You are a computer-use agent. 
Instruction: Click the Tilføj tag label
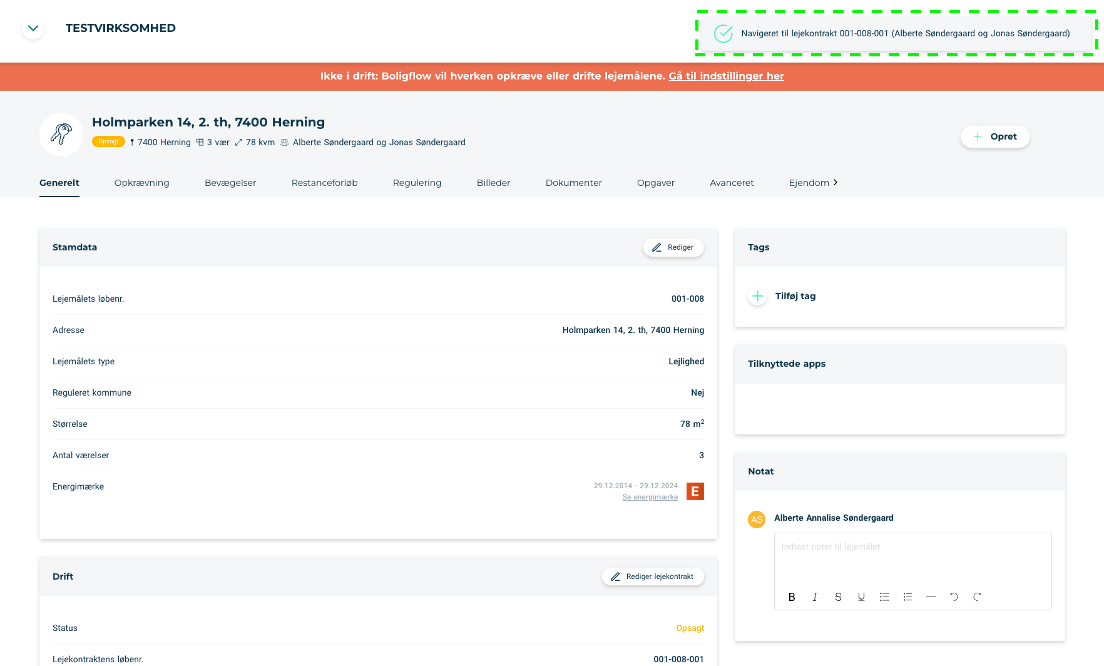795,296
